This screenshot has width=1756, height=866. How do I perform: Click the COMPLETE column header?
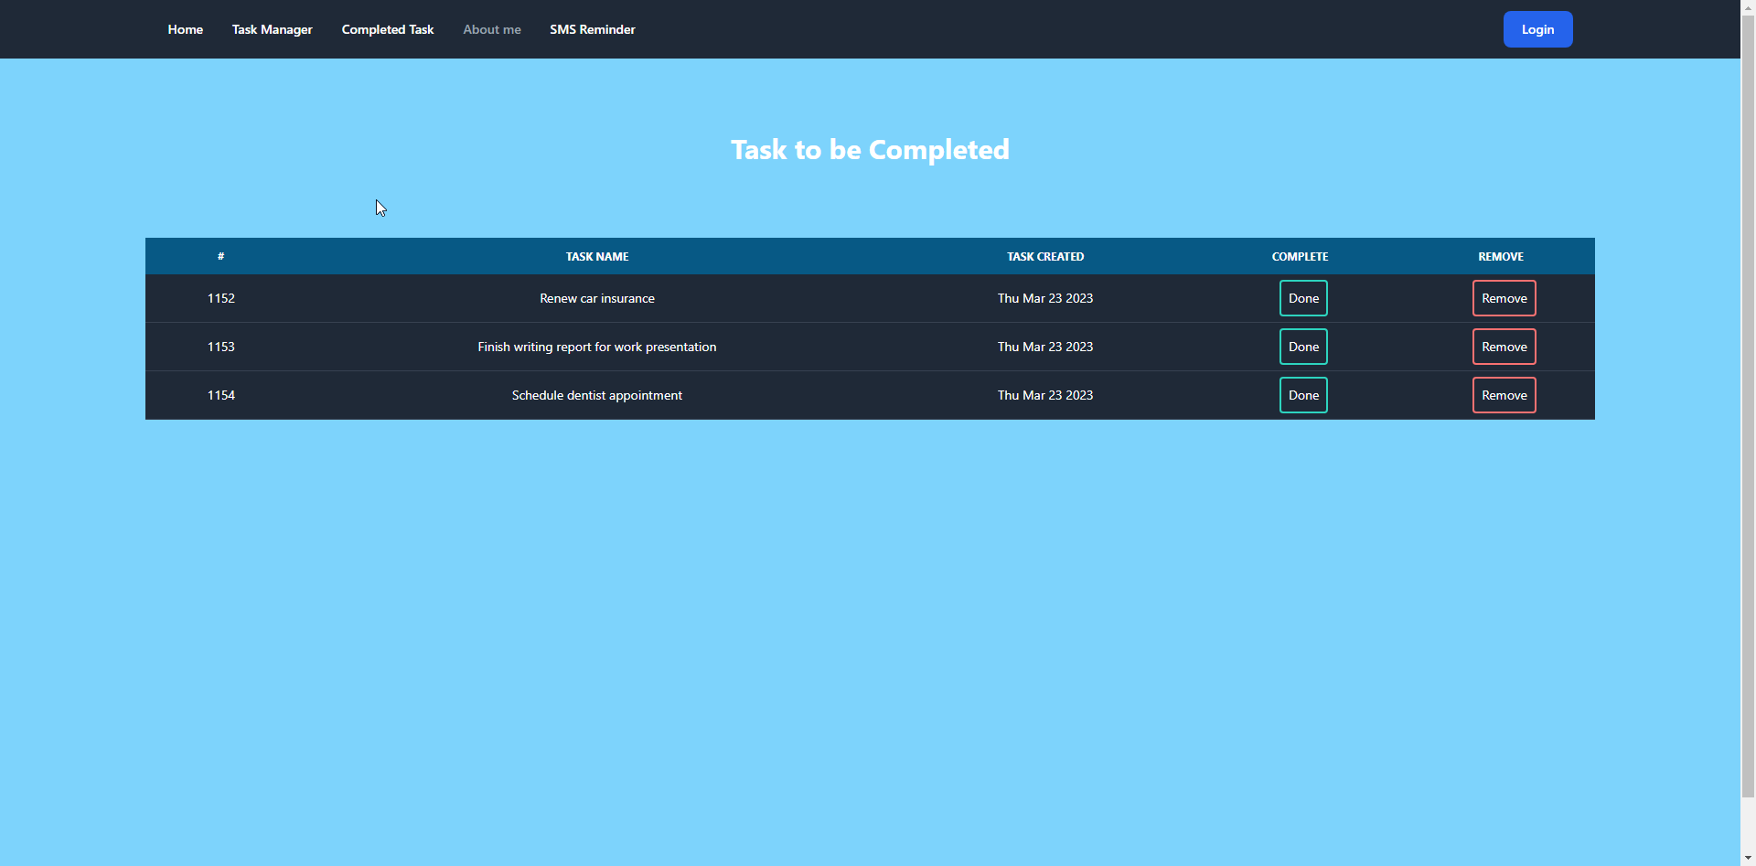1300,256
